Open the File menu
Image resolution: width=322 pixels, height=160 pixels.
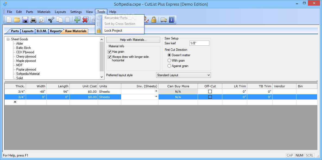10,12
